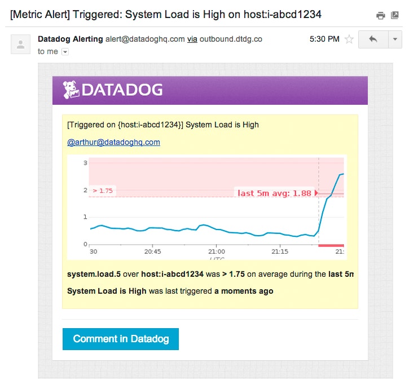Click bold 'system.load.5' metric text

tap(94, 275)
